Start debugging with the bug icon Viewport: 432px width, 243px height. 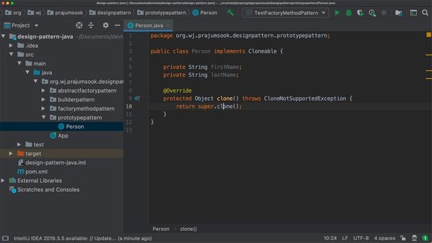(348, 13)
